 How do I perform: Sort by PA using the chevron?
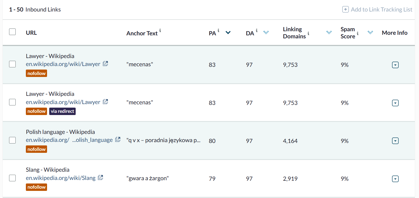pos(228,33)
